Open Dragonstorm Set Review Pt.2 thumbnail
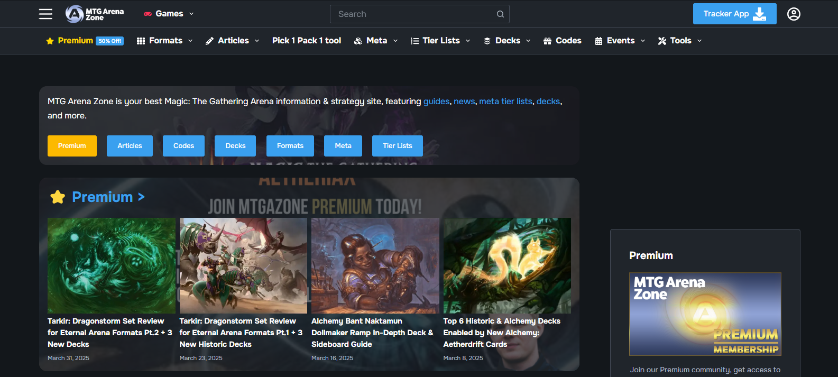Screen dimensions: 838x377 pyautogui.click(x=112, y=265)
